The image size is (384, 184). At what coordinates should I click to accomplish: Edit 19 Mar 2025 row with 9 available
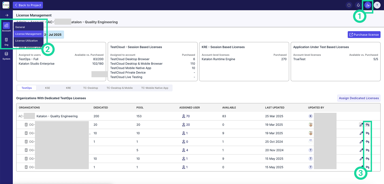click(x=361, y=133)
